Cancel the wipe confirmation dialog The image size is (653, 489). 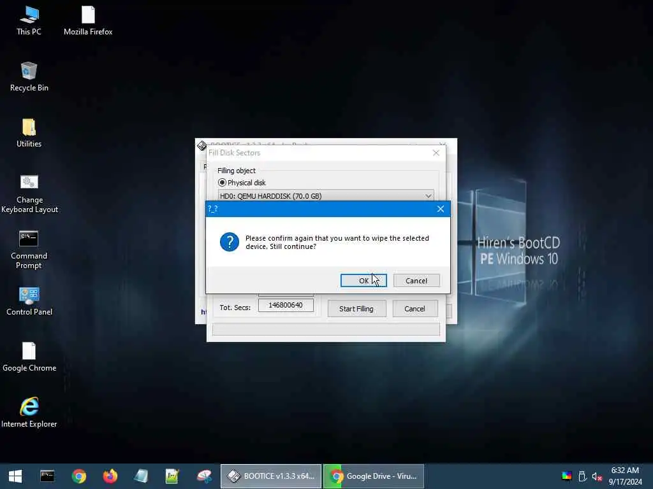pos(416,281)
